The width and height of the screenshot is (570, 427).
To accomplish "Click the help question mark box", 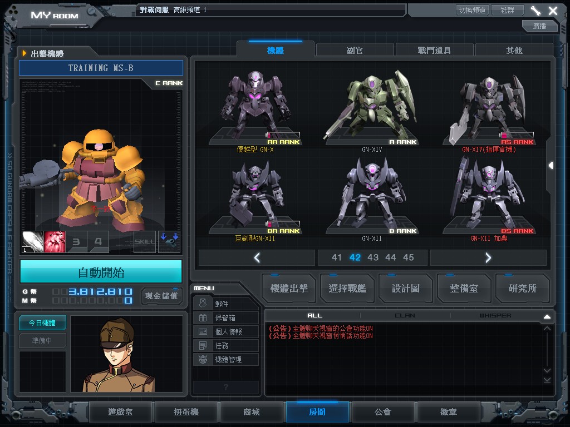I will 226,387.
